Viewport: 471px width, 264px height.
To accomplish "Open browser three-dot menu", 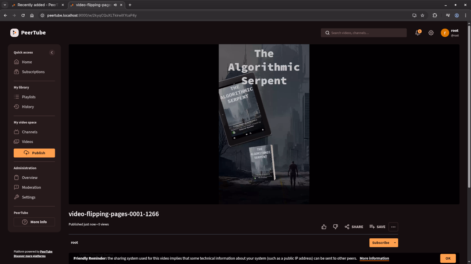I will tap(465, 15).
